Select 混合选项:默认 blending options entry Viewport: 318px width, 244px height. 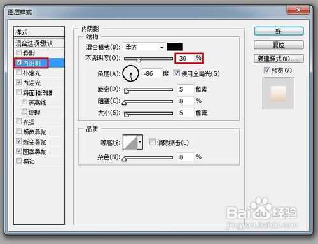click(x=39, y=43)
